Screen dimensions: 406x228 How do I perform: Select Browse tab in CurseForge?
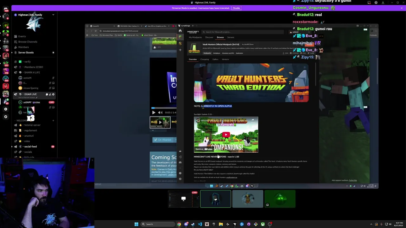pos(220,37)
